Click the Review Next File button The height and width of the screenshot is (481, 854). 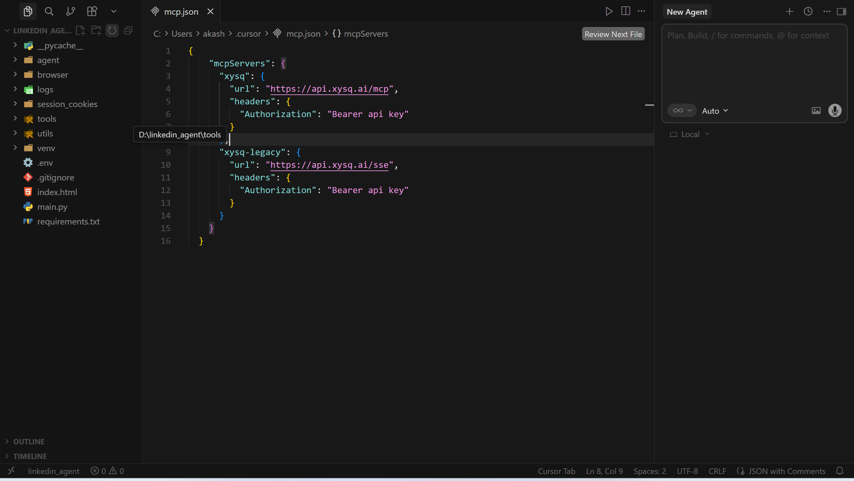click(613, 34)
